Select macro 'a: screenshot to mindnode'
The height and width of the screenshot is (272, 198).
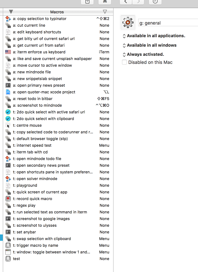58,105
